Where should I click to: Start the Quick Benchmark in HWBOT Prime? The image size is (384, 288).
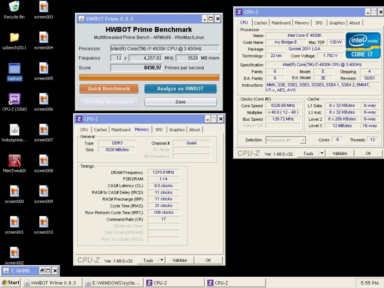[109, 89]
